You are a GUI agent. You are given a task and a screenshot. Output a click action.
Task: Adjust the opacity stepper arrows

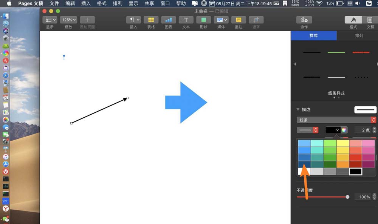pos(374,197)
